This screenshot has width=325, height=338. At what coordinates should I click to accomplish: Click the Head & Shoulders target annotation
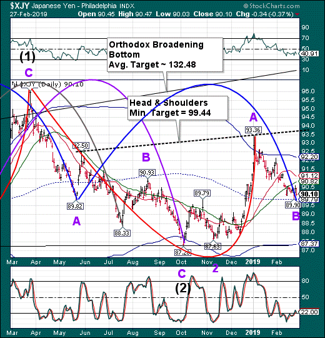pyautogui.click(x=177, y=108)
